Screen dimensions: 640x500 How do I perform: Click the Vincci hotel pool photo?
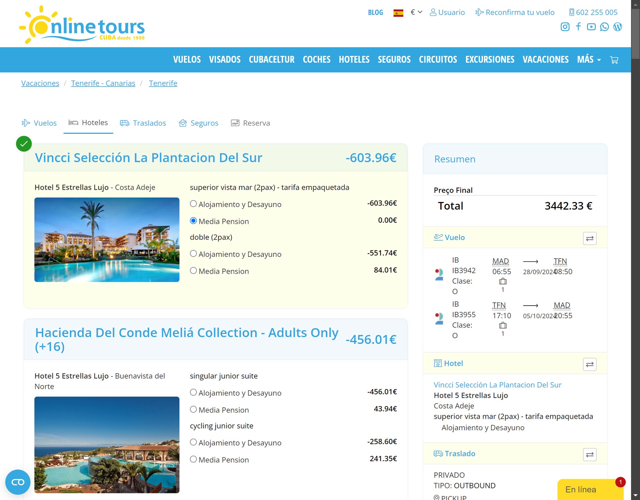tap(107, 240)
